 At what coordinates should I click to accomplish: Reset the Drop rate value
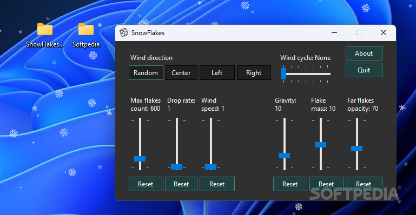[x=181, y=184]
